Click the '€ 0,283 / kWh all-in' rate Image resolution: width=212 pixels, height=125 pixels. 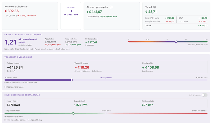click(x=108, y=16)
